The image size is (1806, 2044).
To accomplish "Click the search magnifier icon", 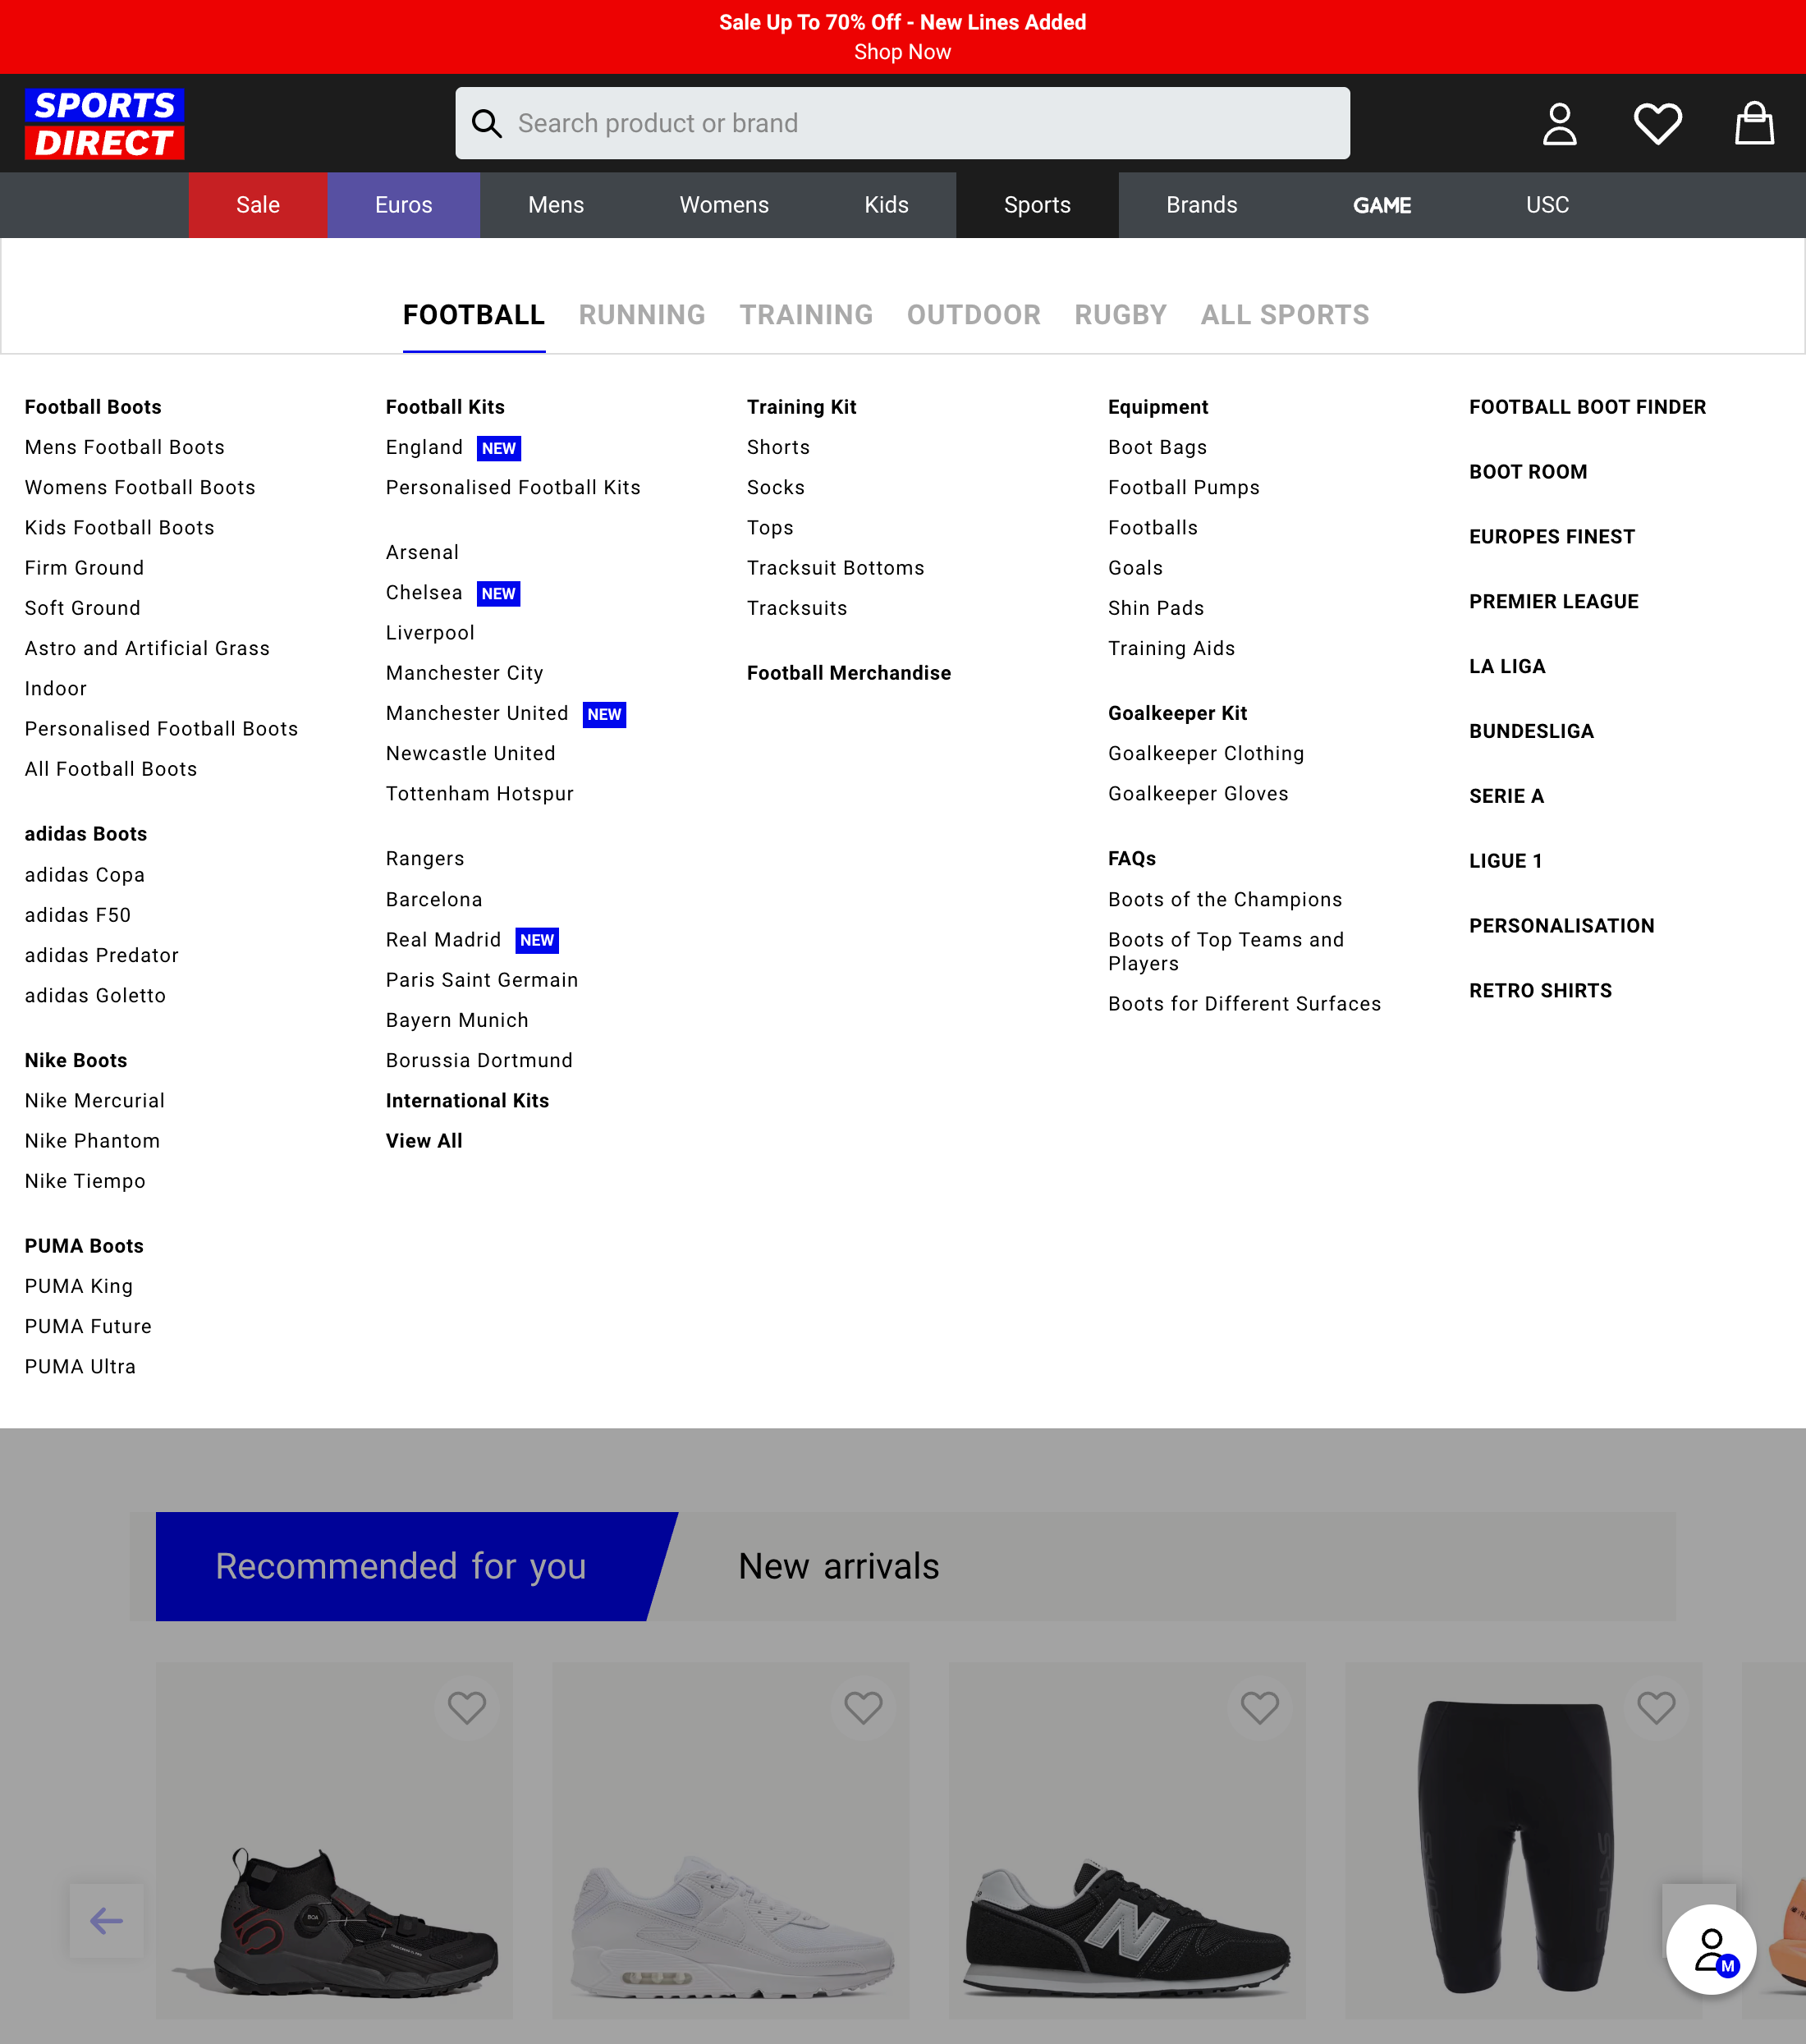I will tap(487, 123).
